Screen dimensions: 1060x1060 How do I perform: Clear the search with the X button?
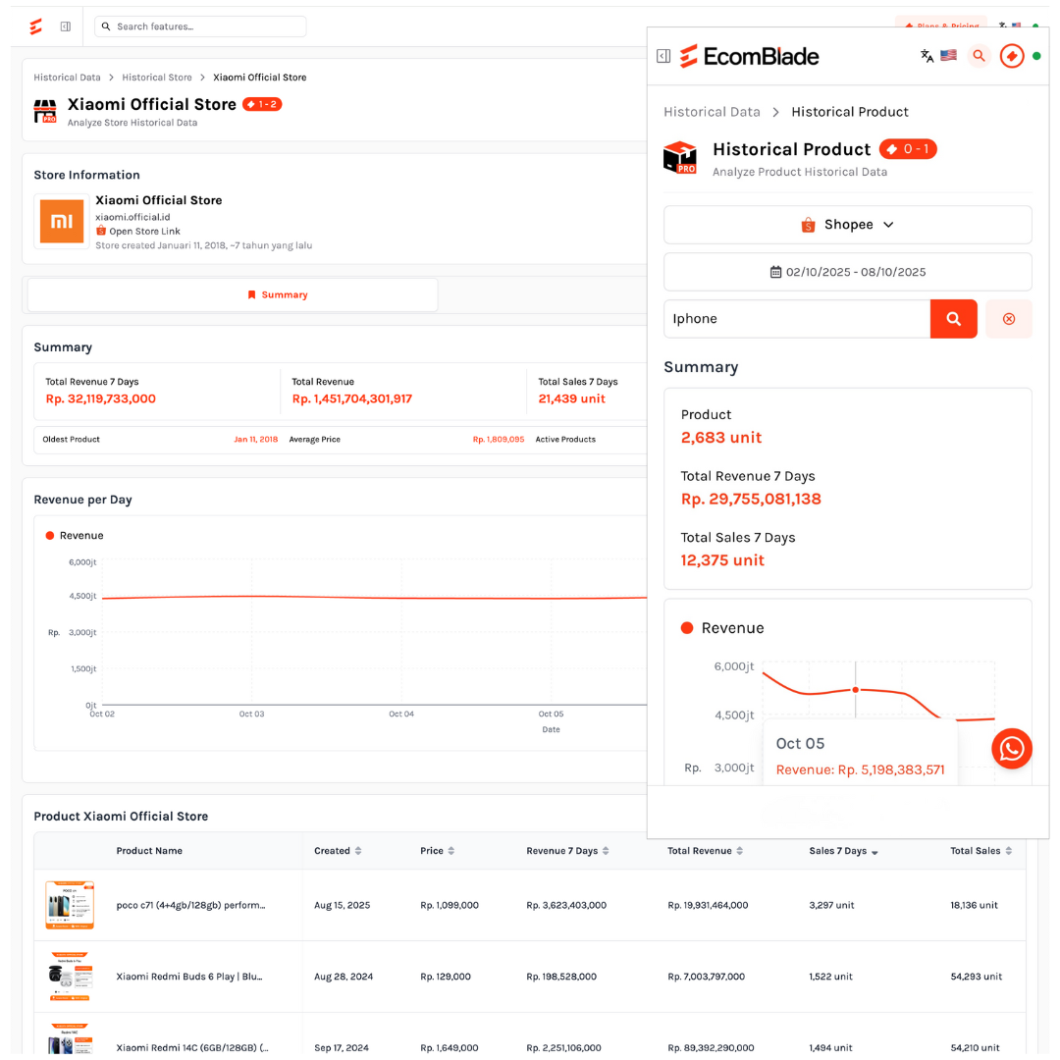(1008, 319)
